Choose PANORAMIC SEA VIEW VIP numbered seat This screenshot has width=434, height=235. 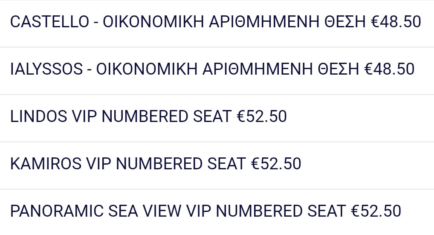click(217, 212)
